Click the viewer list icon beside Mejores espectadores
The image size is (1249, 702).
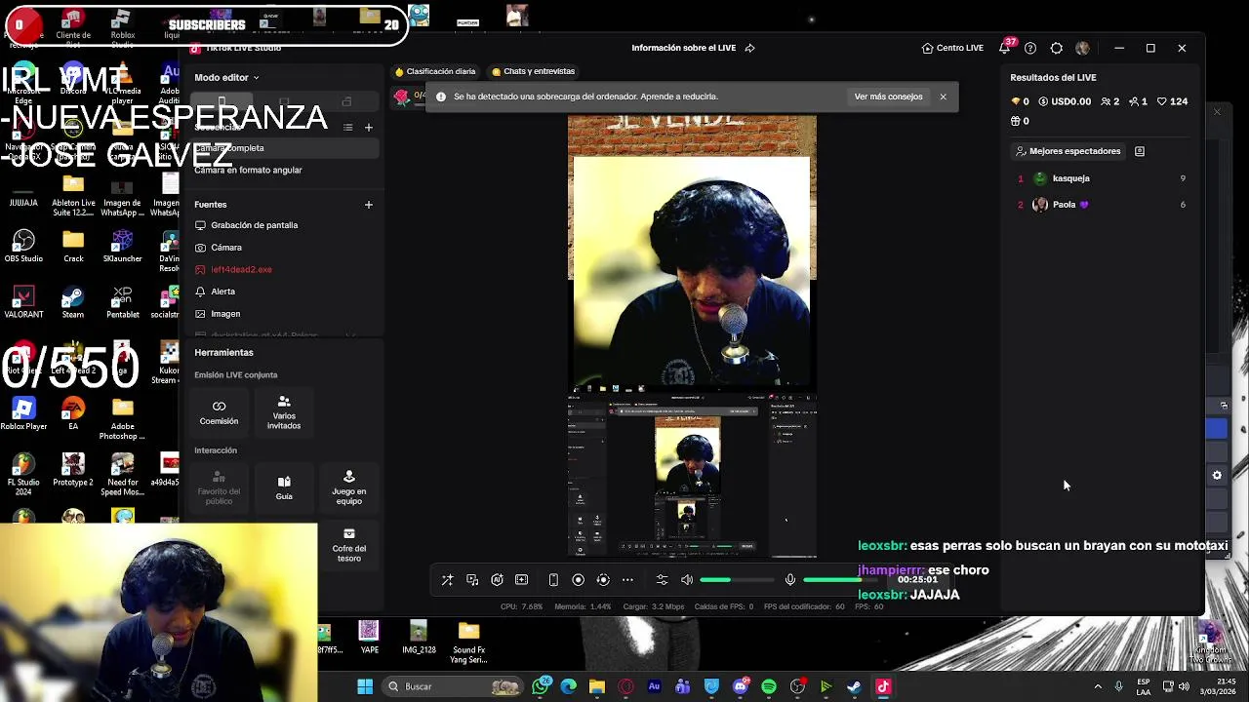pos(1139,151)
